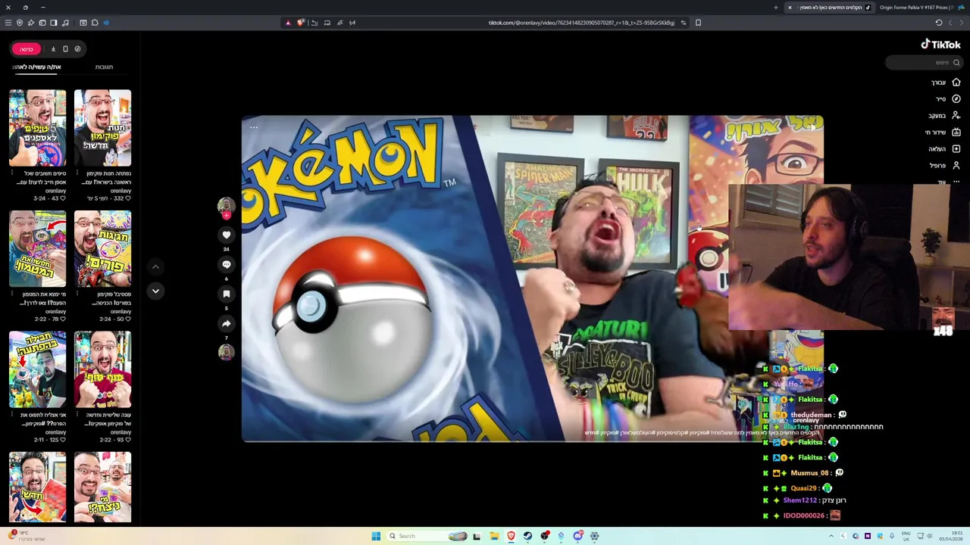The height and width of the screenshot is (545, 970).
Task: Click the red login button
Action: click(x=26, y=49)
